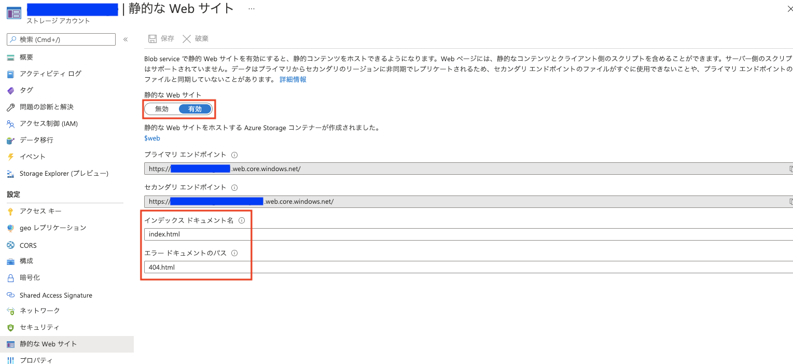
Task: Switch static website to 無効
Action: coord(162,109)
